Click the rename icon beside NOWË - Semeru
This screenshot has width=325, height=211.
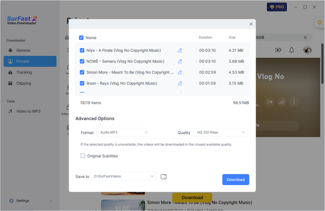pyautogui.click(x=180, y=61)
